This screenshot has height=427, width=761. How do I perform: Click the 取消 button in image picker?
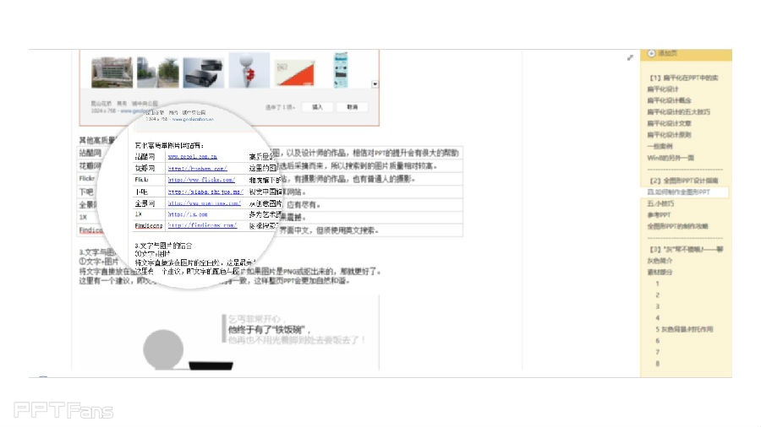(352, 107)
